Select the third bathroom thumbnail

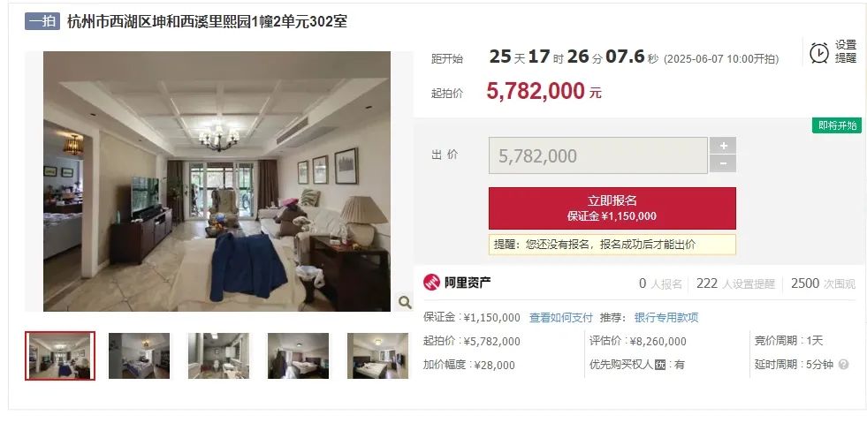tap(218, 356)
